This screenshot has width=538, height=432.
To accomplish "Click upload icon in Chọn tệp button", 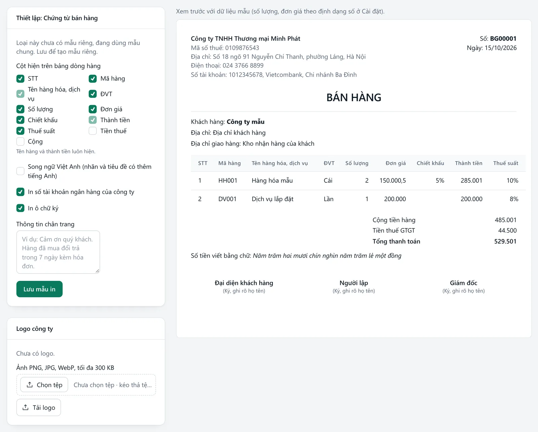I will [x=30, y=385].
